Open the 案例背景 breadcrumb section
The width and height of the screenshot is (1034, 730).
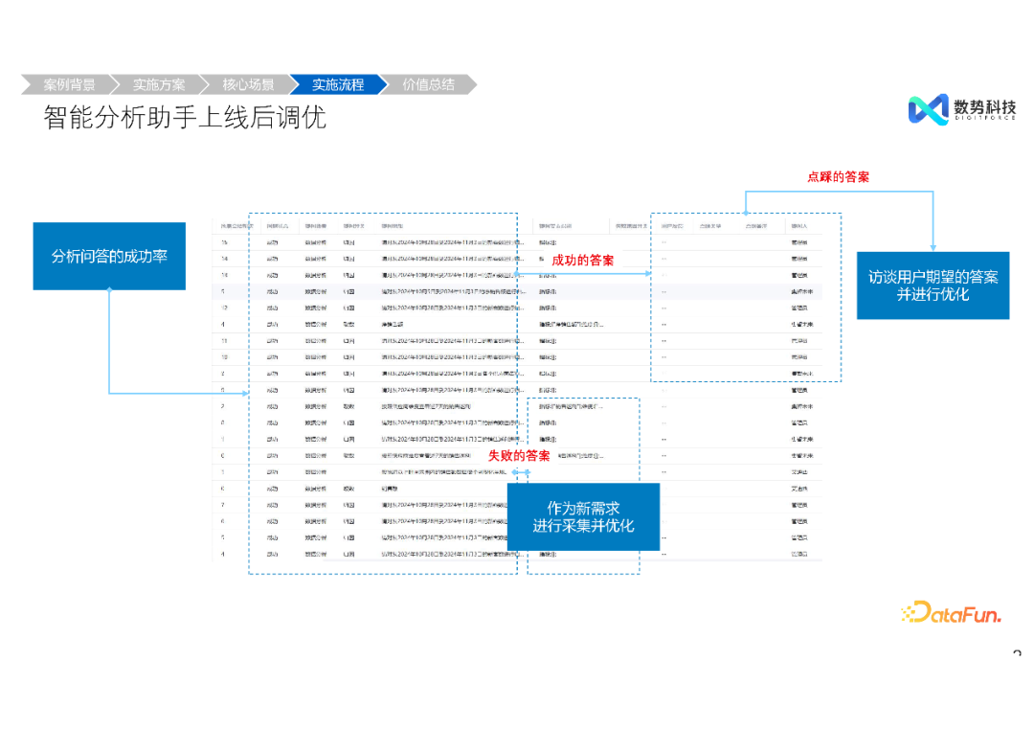click(x=68, y=84)
